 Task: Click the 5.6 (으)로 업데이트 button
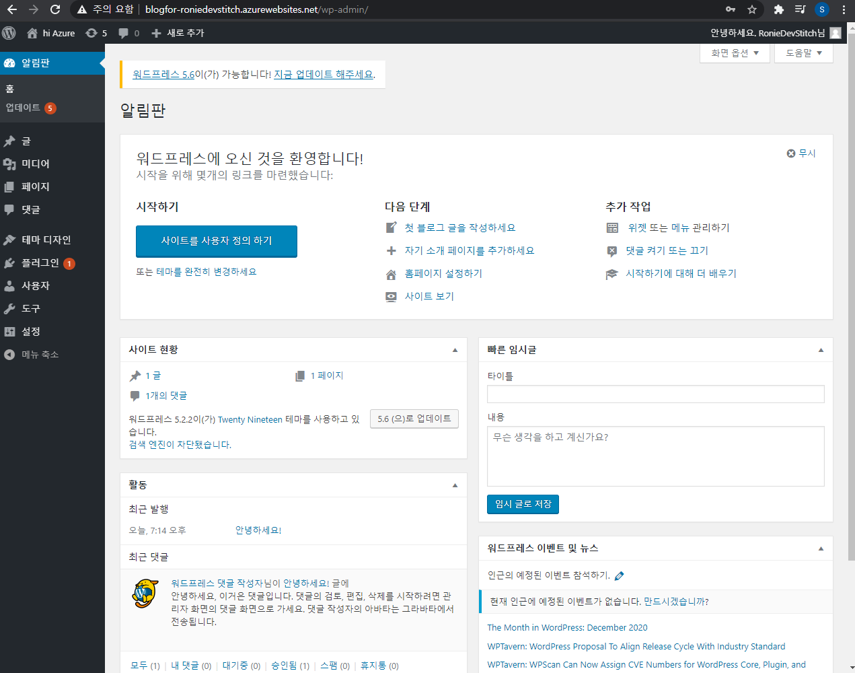point(414,419)
